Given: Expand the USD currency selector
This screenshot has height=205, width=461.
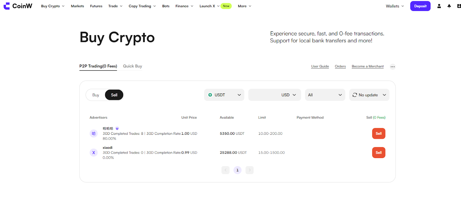Looking at the screenshot, I should pyautogui.click(x=289, y=95).
